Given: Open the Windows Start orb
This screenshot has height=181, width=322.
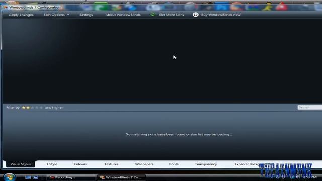Looking at the screenshot, I should pyautogui.click(x=9, y=177).
